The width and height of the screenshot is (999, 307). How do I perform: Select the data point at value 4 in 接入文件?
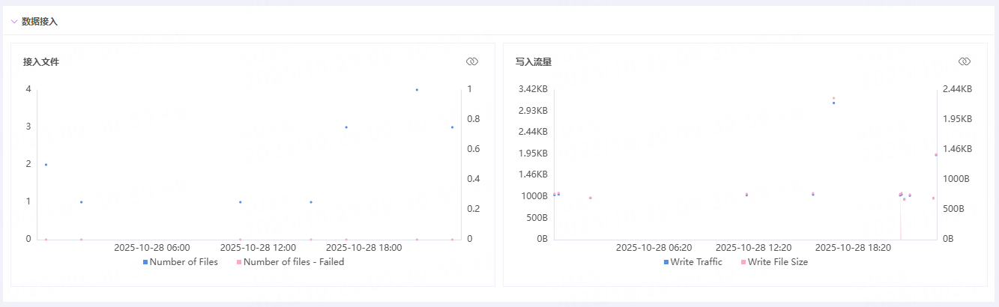pyautogui.click(x=417, y=90)
